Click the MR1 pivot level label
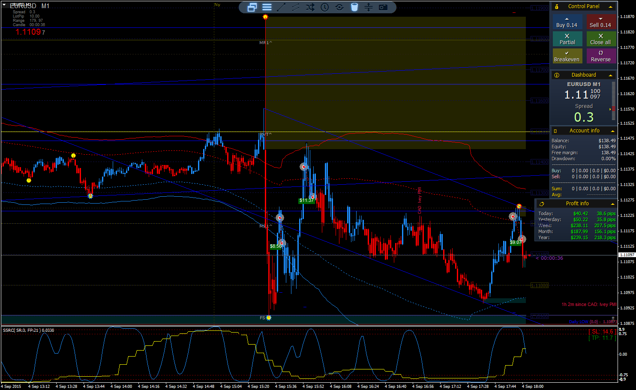The image size is (636, 390). [265, 42]
